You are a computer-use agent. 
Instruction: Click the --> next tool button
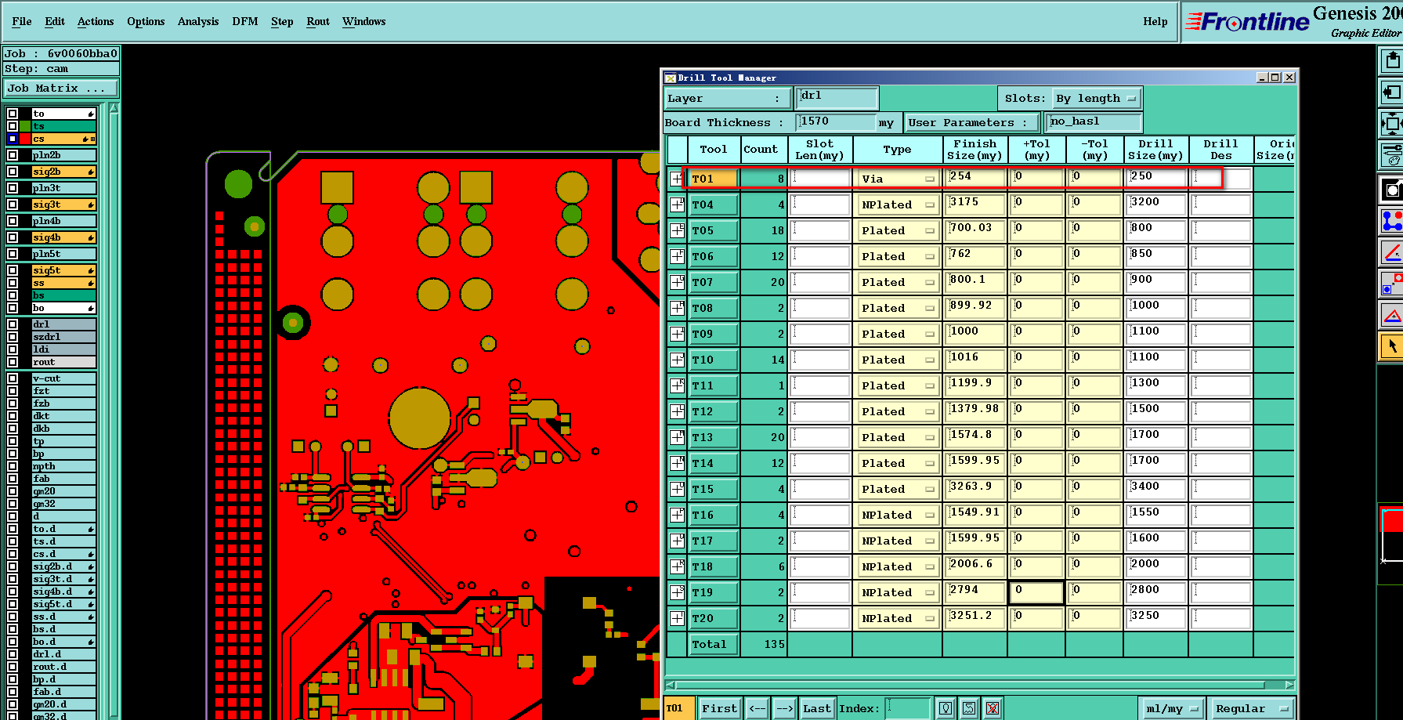[786, 708]
